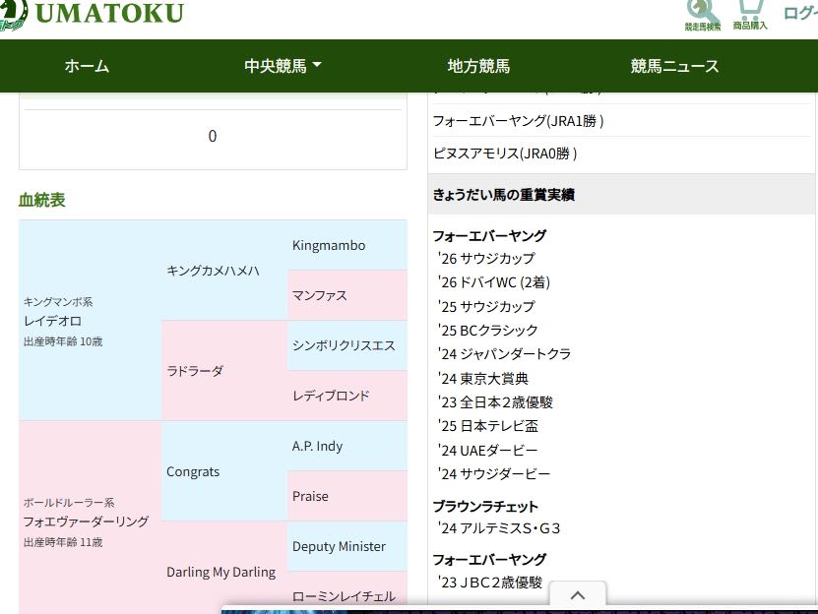Open シンボリクリスエス pedigree entry
The height and width of the screenshot is (614, 818).
(344, 345)
